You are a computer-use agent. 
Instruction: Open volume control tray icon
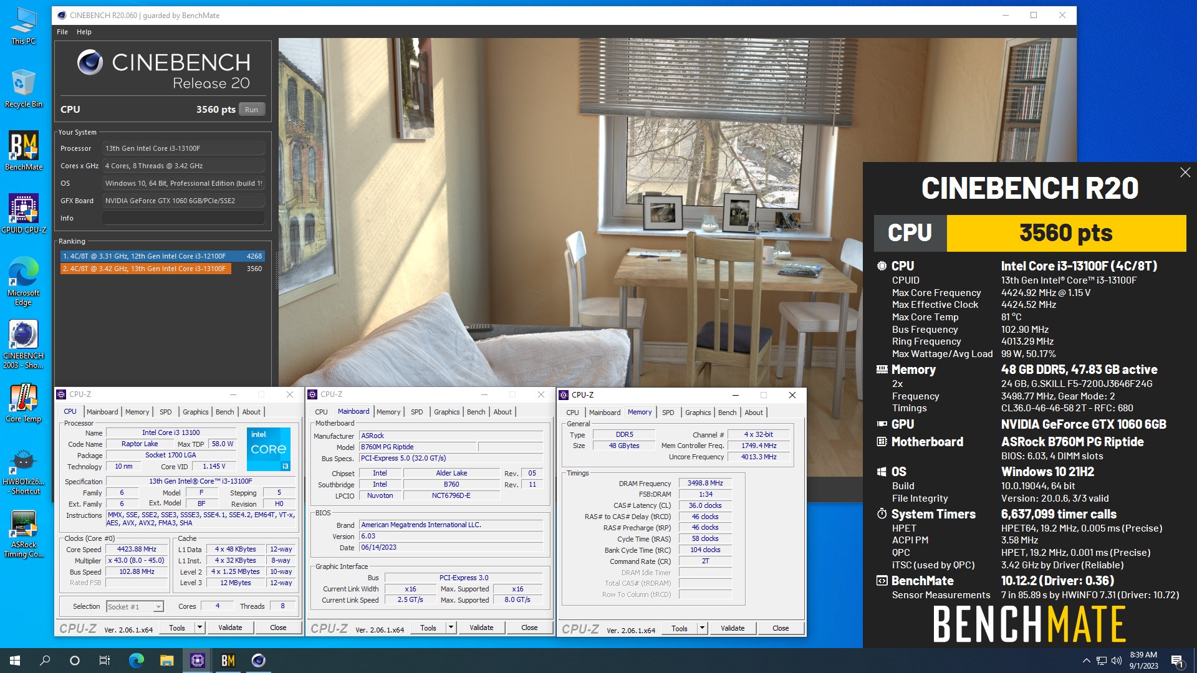[1117, 661]
